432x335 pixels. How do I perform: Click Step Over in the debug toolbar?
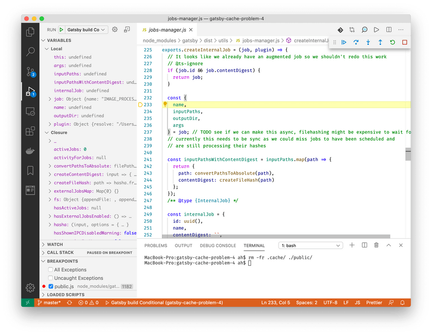tap(356, 42)
